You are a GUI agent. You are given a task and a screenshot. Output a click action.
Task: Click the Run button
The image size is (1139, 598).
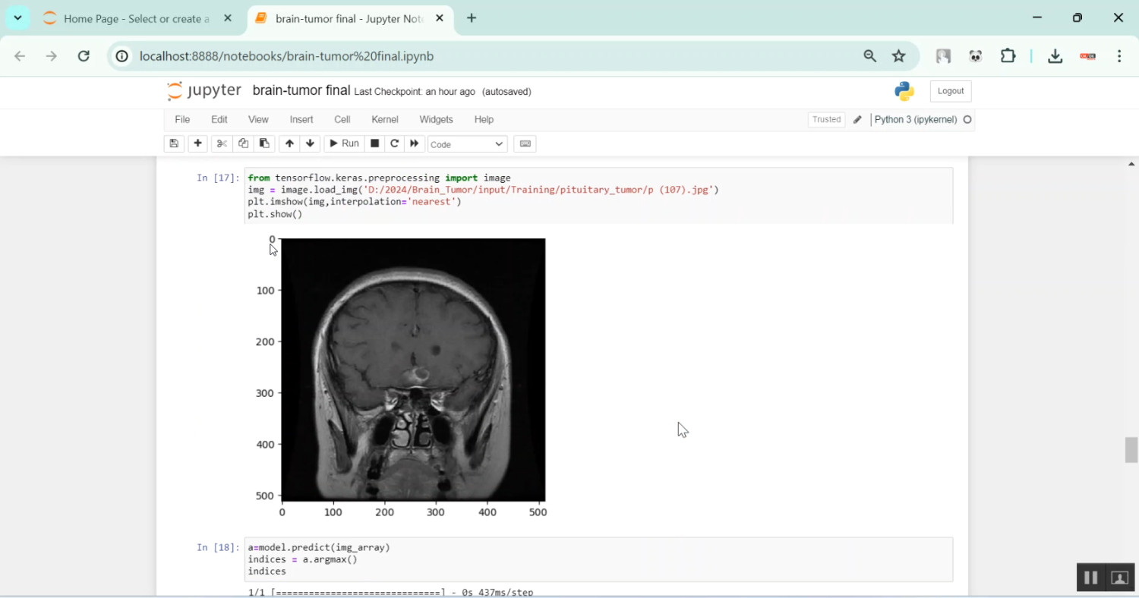342,143
